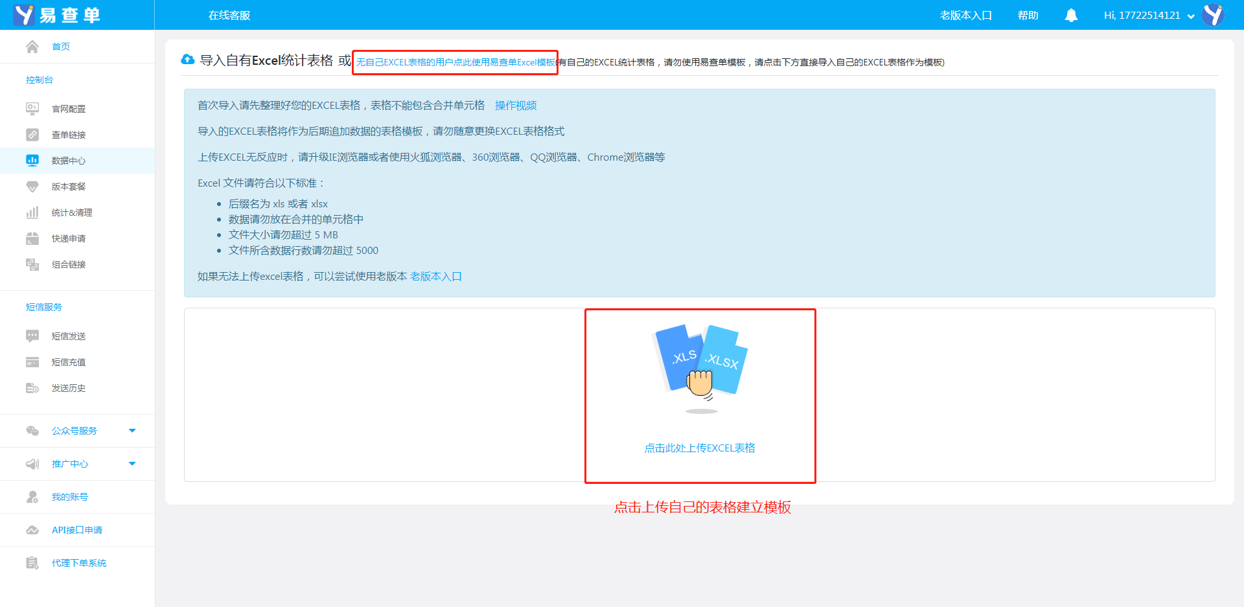Click the 点击此处上传EXCEL表格 link
The height and width of the screenshot is (607, 1244).
(700, 448)
